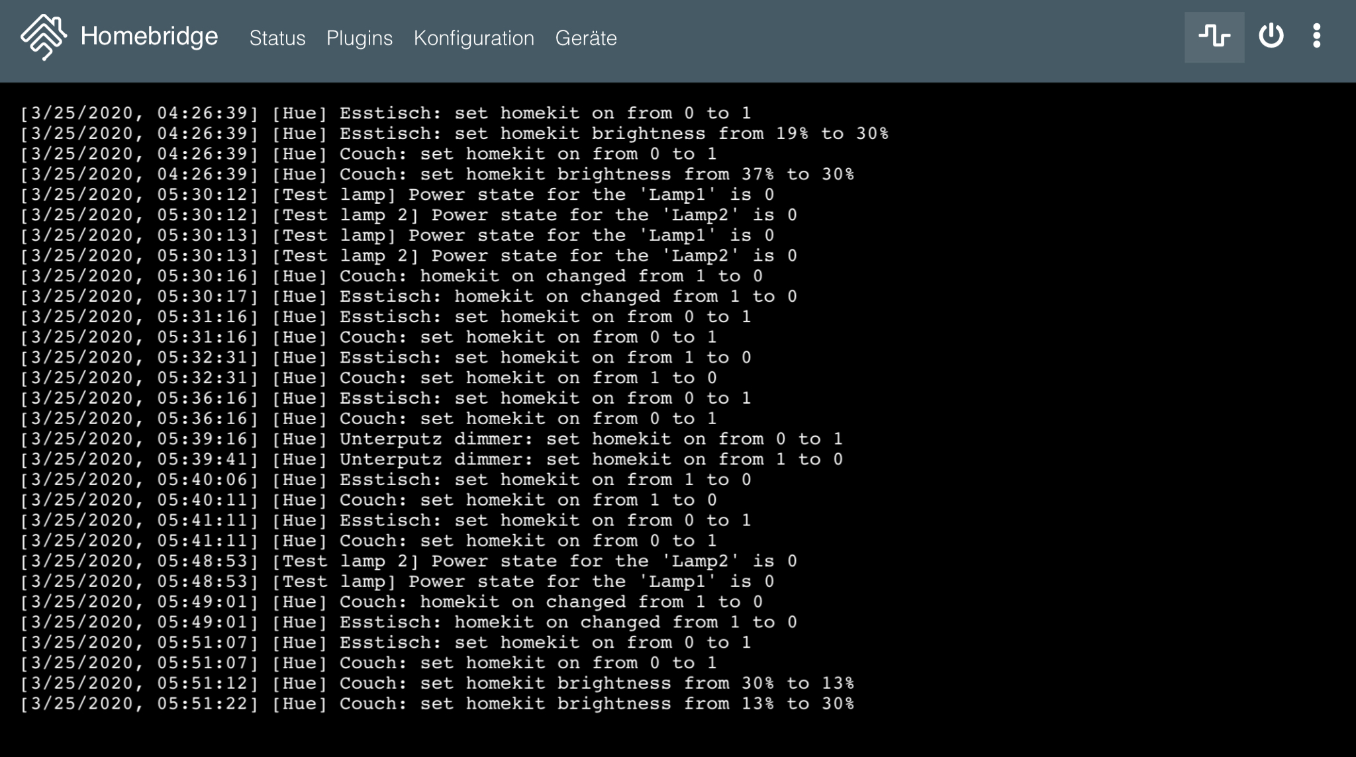This screenshot has width=1356, height=757.
Task: Click Unterputz dimmer log line at 05:39:41
Action: click(430, 460)
